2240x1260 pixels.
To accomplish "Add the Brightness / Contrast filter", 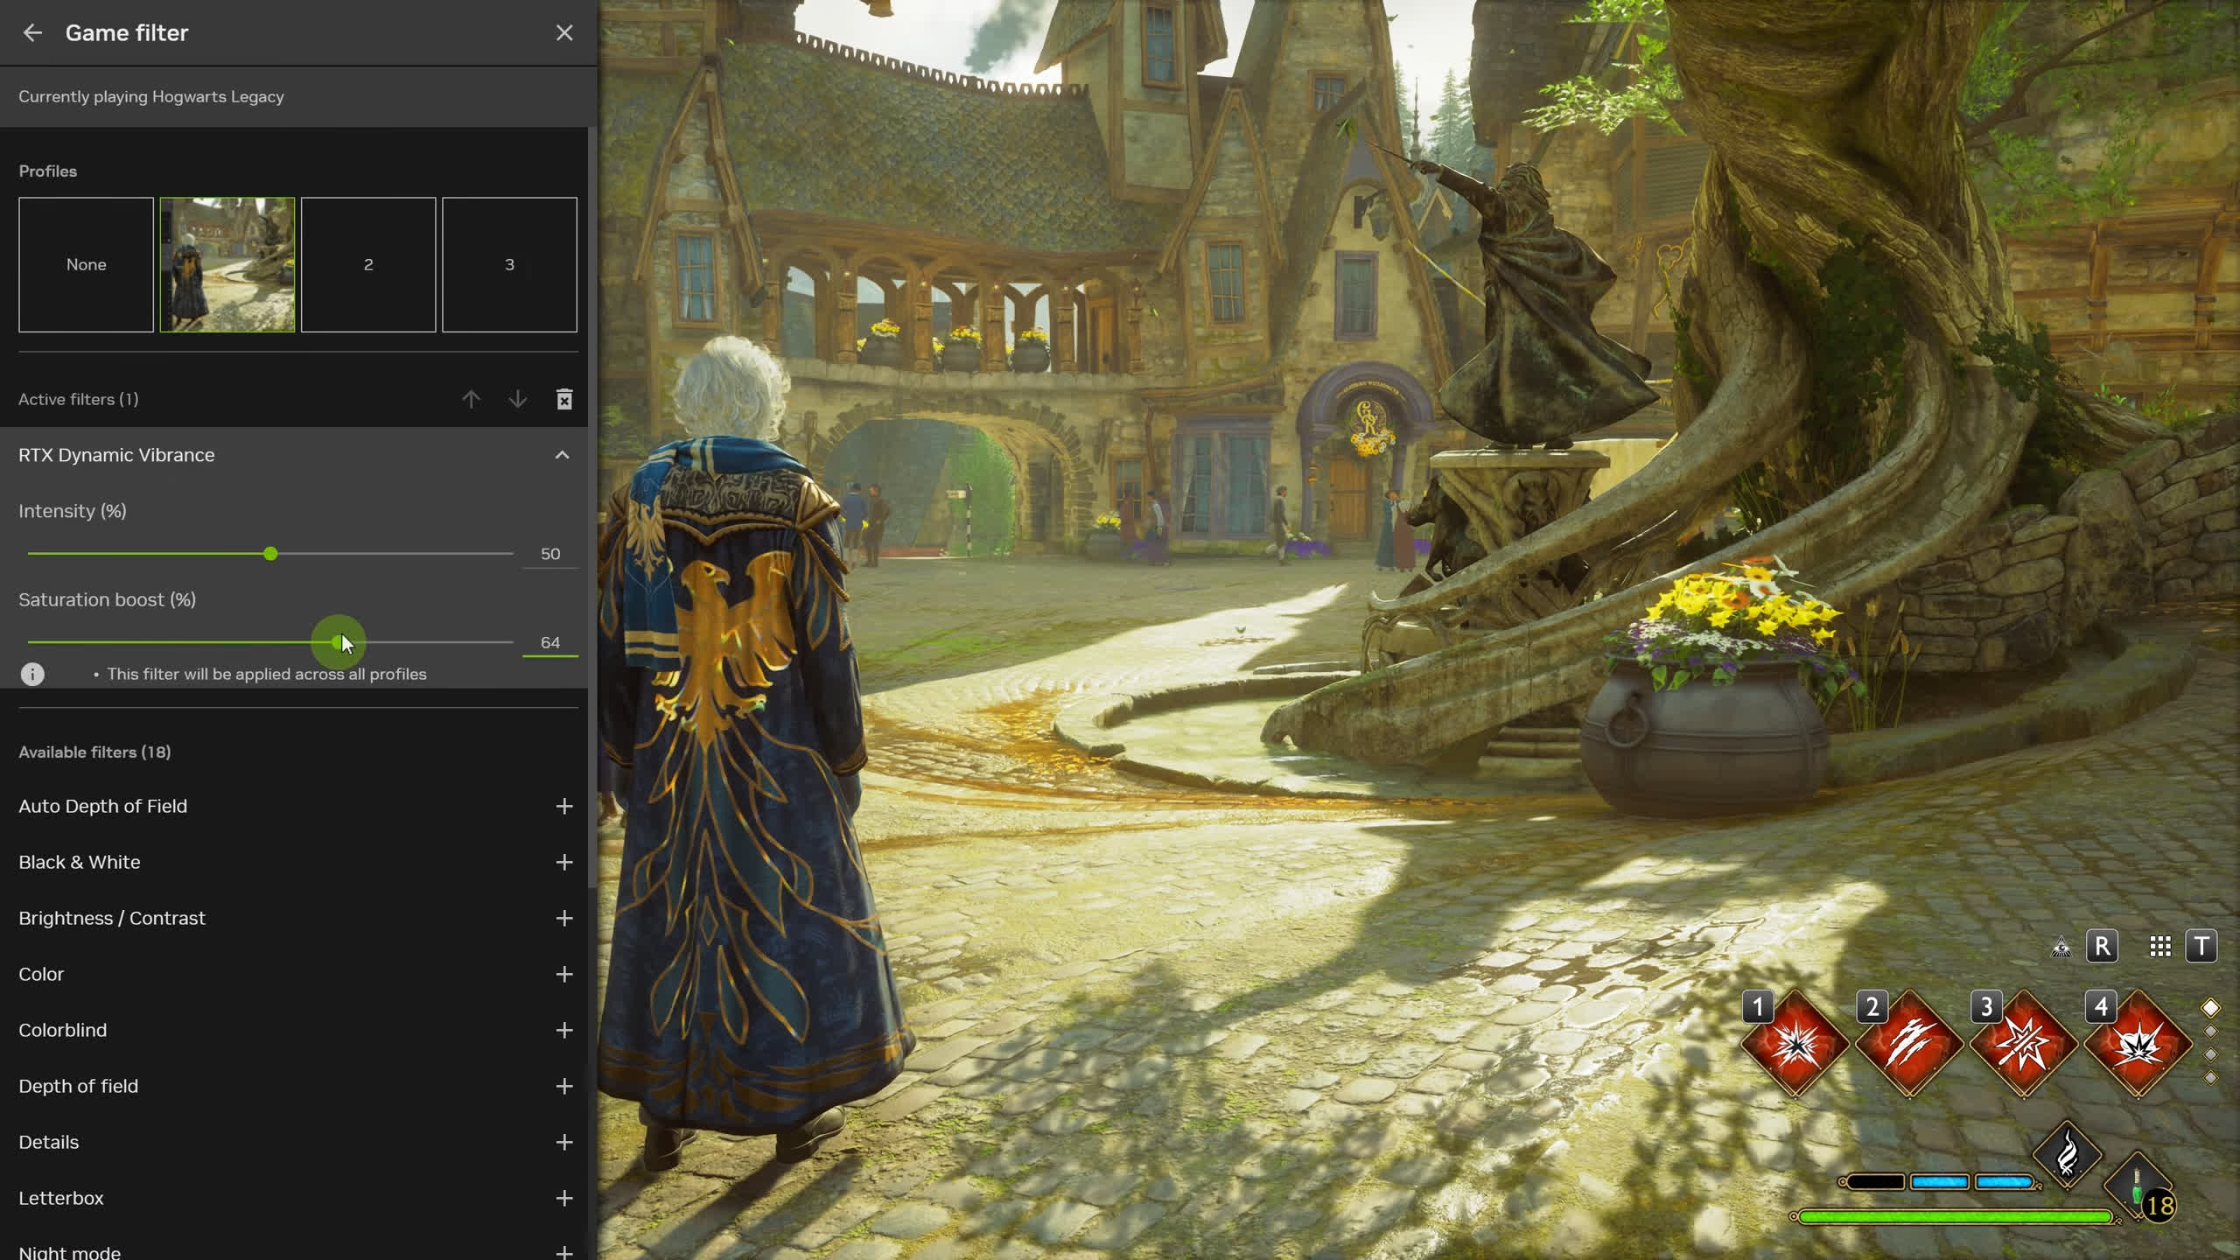I will 564,918.
